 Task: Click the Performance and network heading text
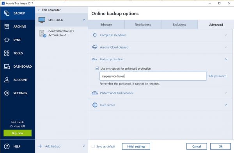116,93
